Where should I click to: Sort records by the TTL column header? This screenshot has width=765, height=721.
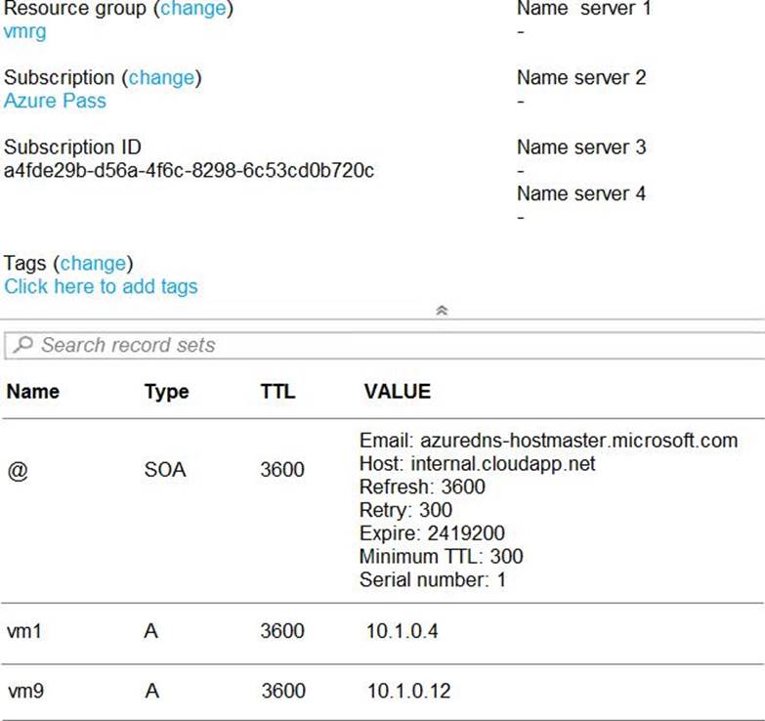[277, 392]
